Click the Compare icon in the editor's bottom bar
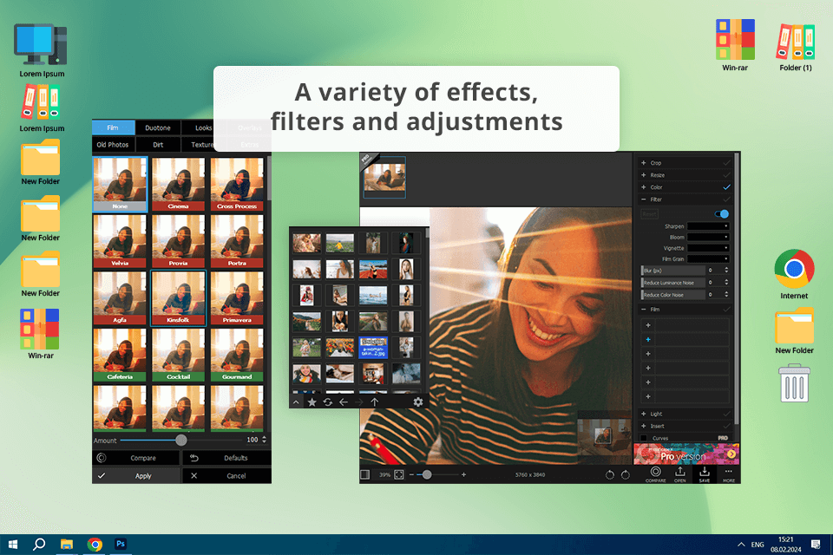The width and height of the screenshot is (833, 555). tap(656, 473)
